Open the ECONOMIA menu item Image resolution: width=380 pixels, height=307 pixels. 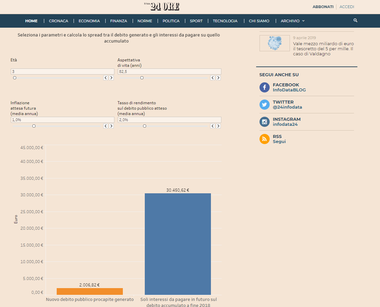(x=89, y=21)
